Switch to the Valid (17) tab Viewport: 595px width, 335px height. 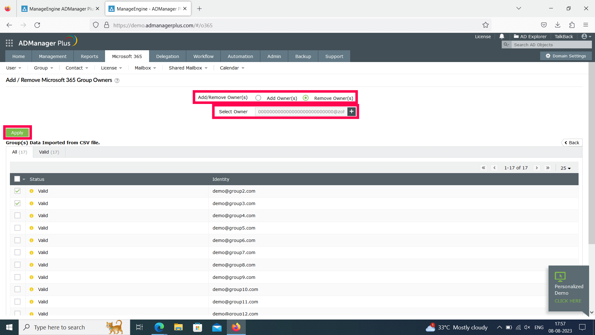49,152
